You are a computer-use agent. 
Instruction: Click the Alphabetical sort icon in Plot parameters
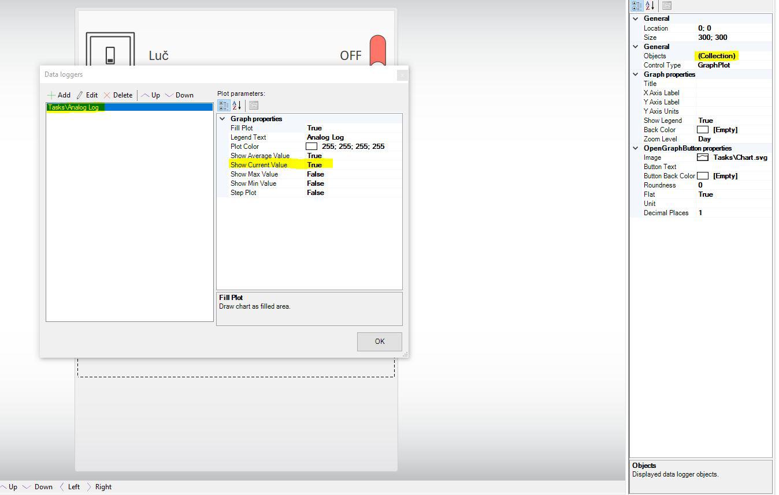[x=237, y=105]
